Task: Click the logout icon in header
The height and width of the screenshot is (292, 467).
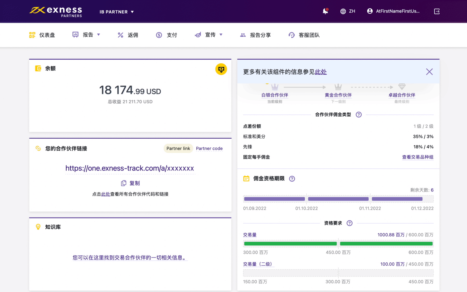Action: pos(437,11)
